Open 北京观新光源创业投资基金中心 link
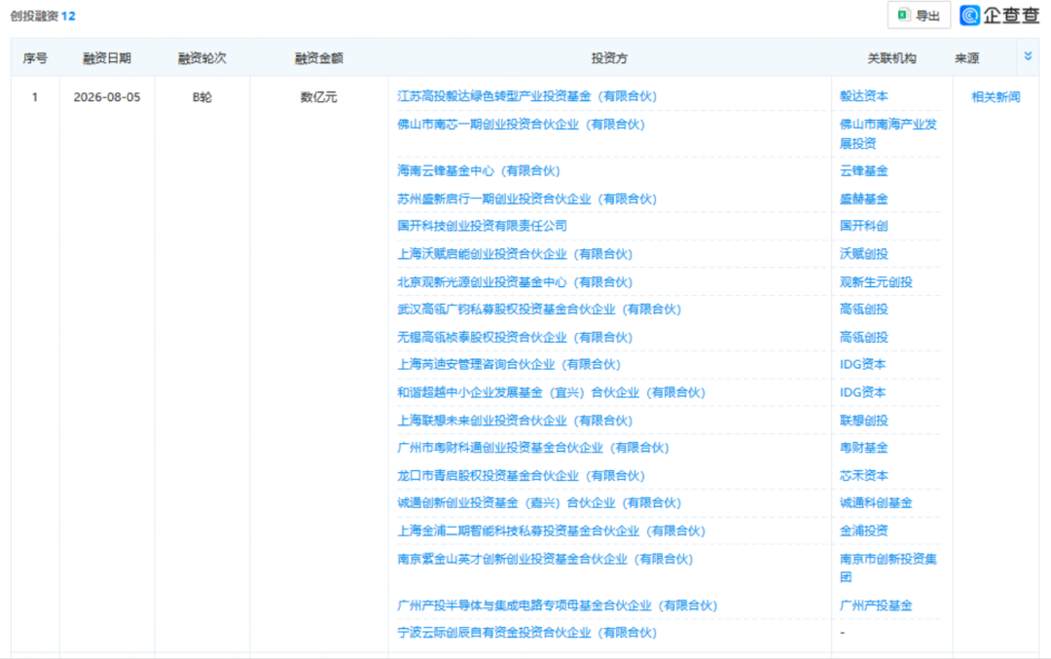The width and height of the screenshot is (1051, 659). 515,282
